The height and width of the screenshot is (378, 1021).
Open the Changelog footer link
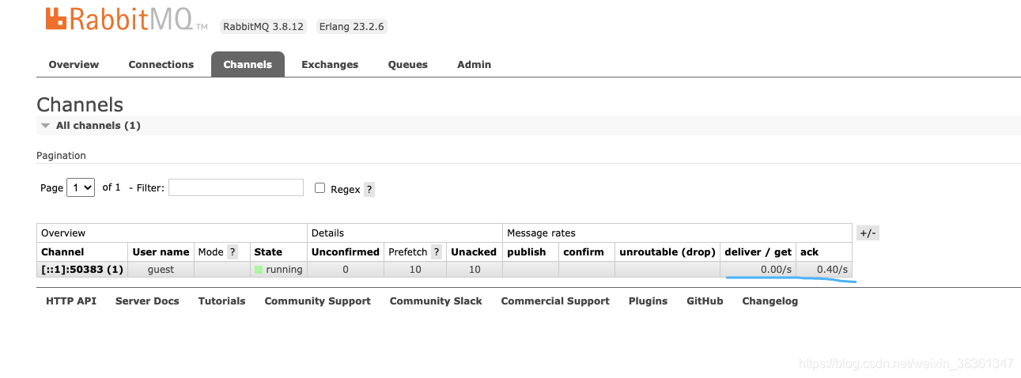coord(770,301)
